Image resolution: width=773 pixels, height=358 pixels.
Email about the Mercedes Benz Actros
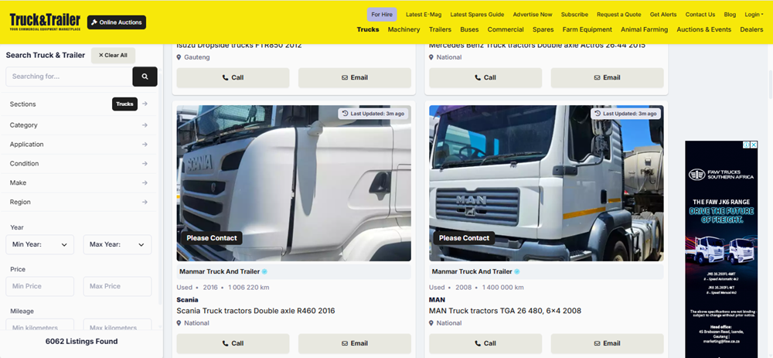click(x=607, y=77)
